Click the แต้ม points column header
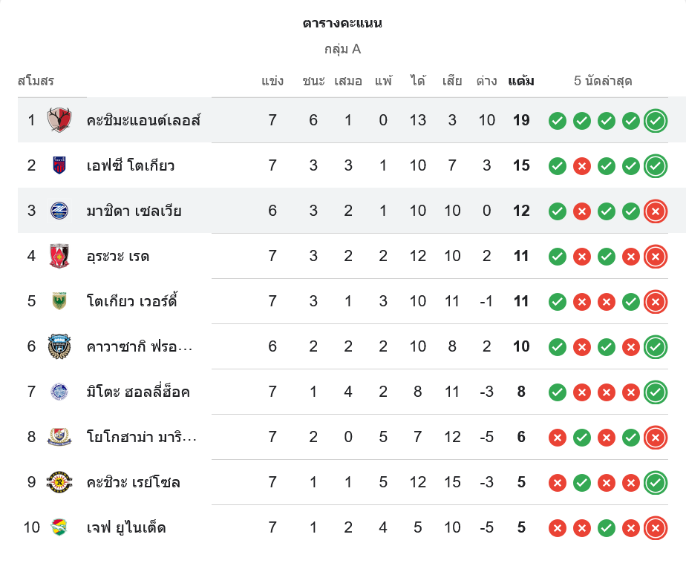Image resolution: width=686 pixels, height=563 pixels. [x=521, y=81]
